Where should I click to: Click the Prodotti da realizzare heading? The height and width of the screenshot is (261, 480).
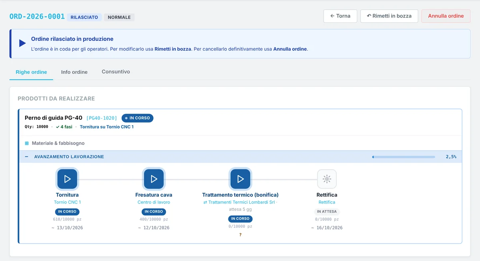56,99
